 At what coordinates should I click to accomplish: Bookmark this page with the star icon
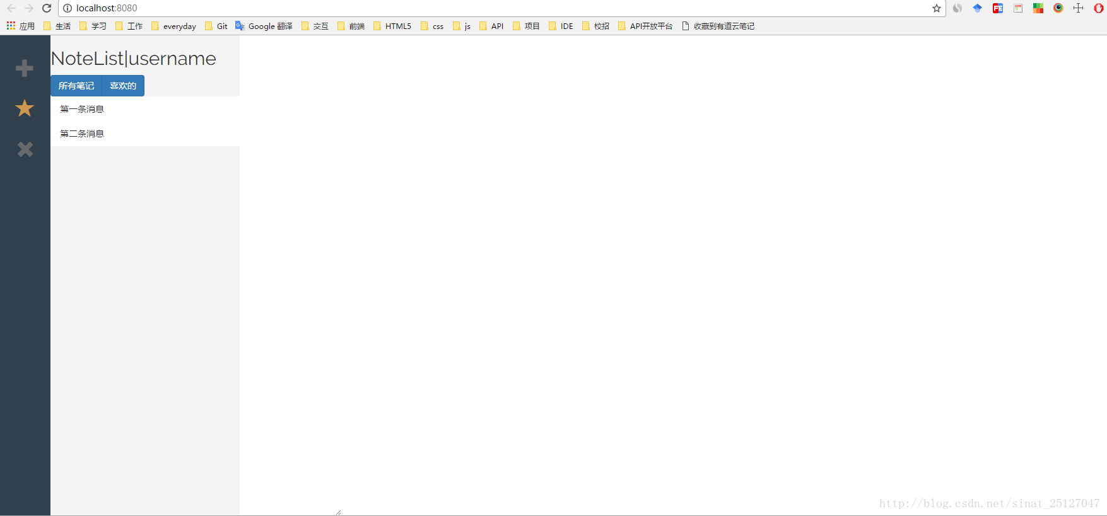click(x=937, y=8)
